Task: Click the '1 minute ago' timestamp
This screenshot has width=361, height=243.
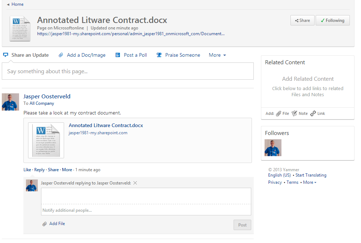Action: pyautogui.click(x=88, y=170)
